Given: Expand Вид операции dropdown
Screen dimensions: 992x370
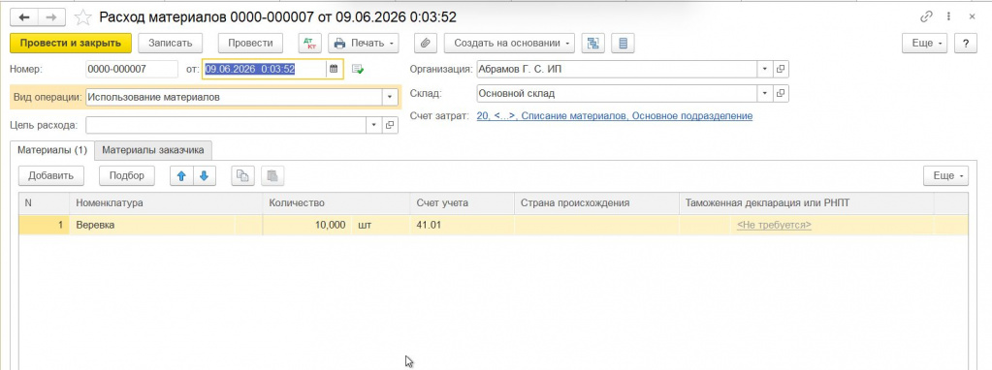Looking at the screenshot, I should click(390, 97).
